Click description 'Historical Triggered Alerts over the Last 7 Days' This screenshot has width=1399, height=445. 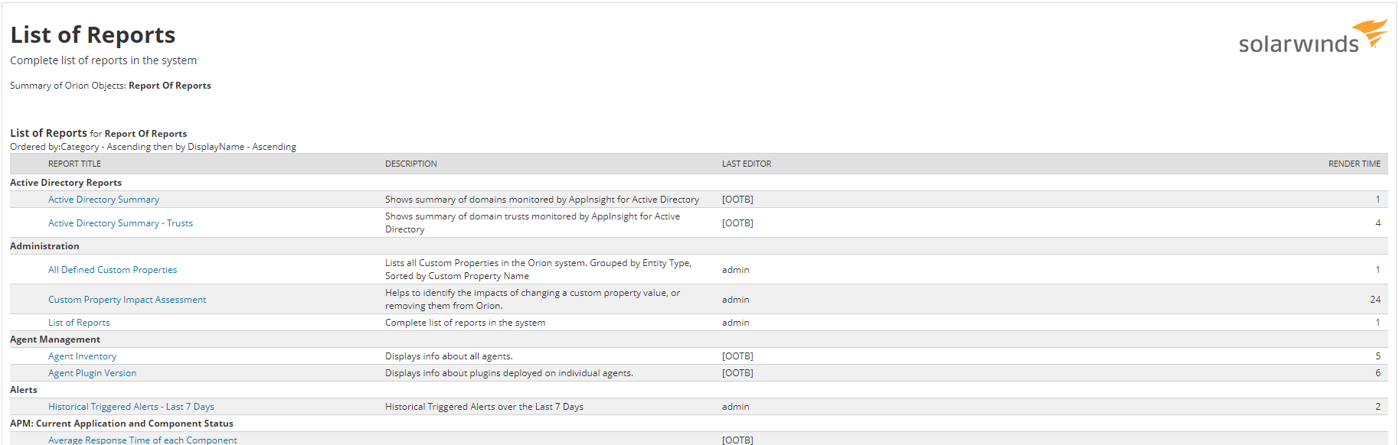484,407
